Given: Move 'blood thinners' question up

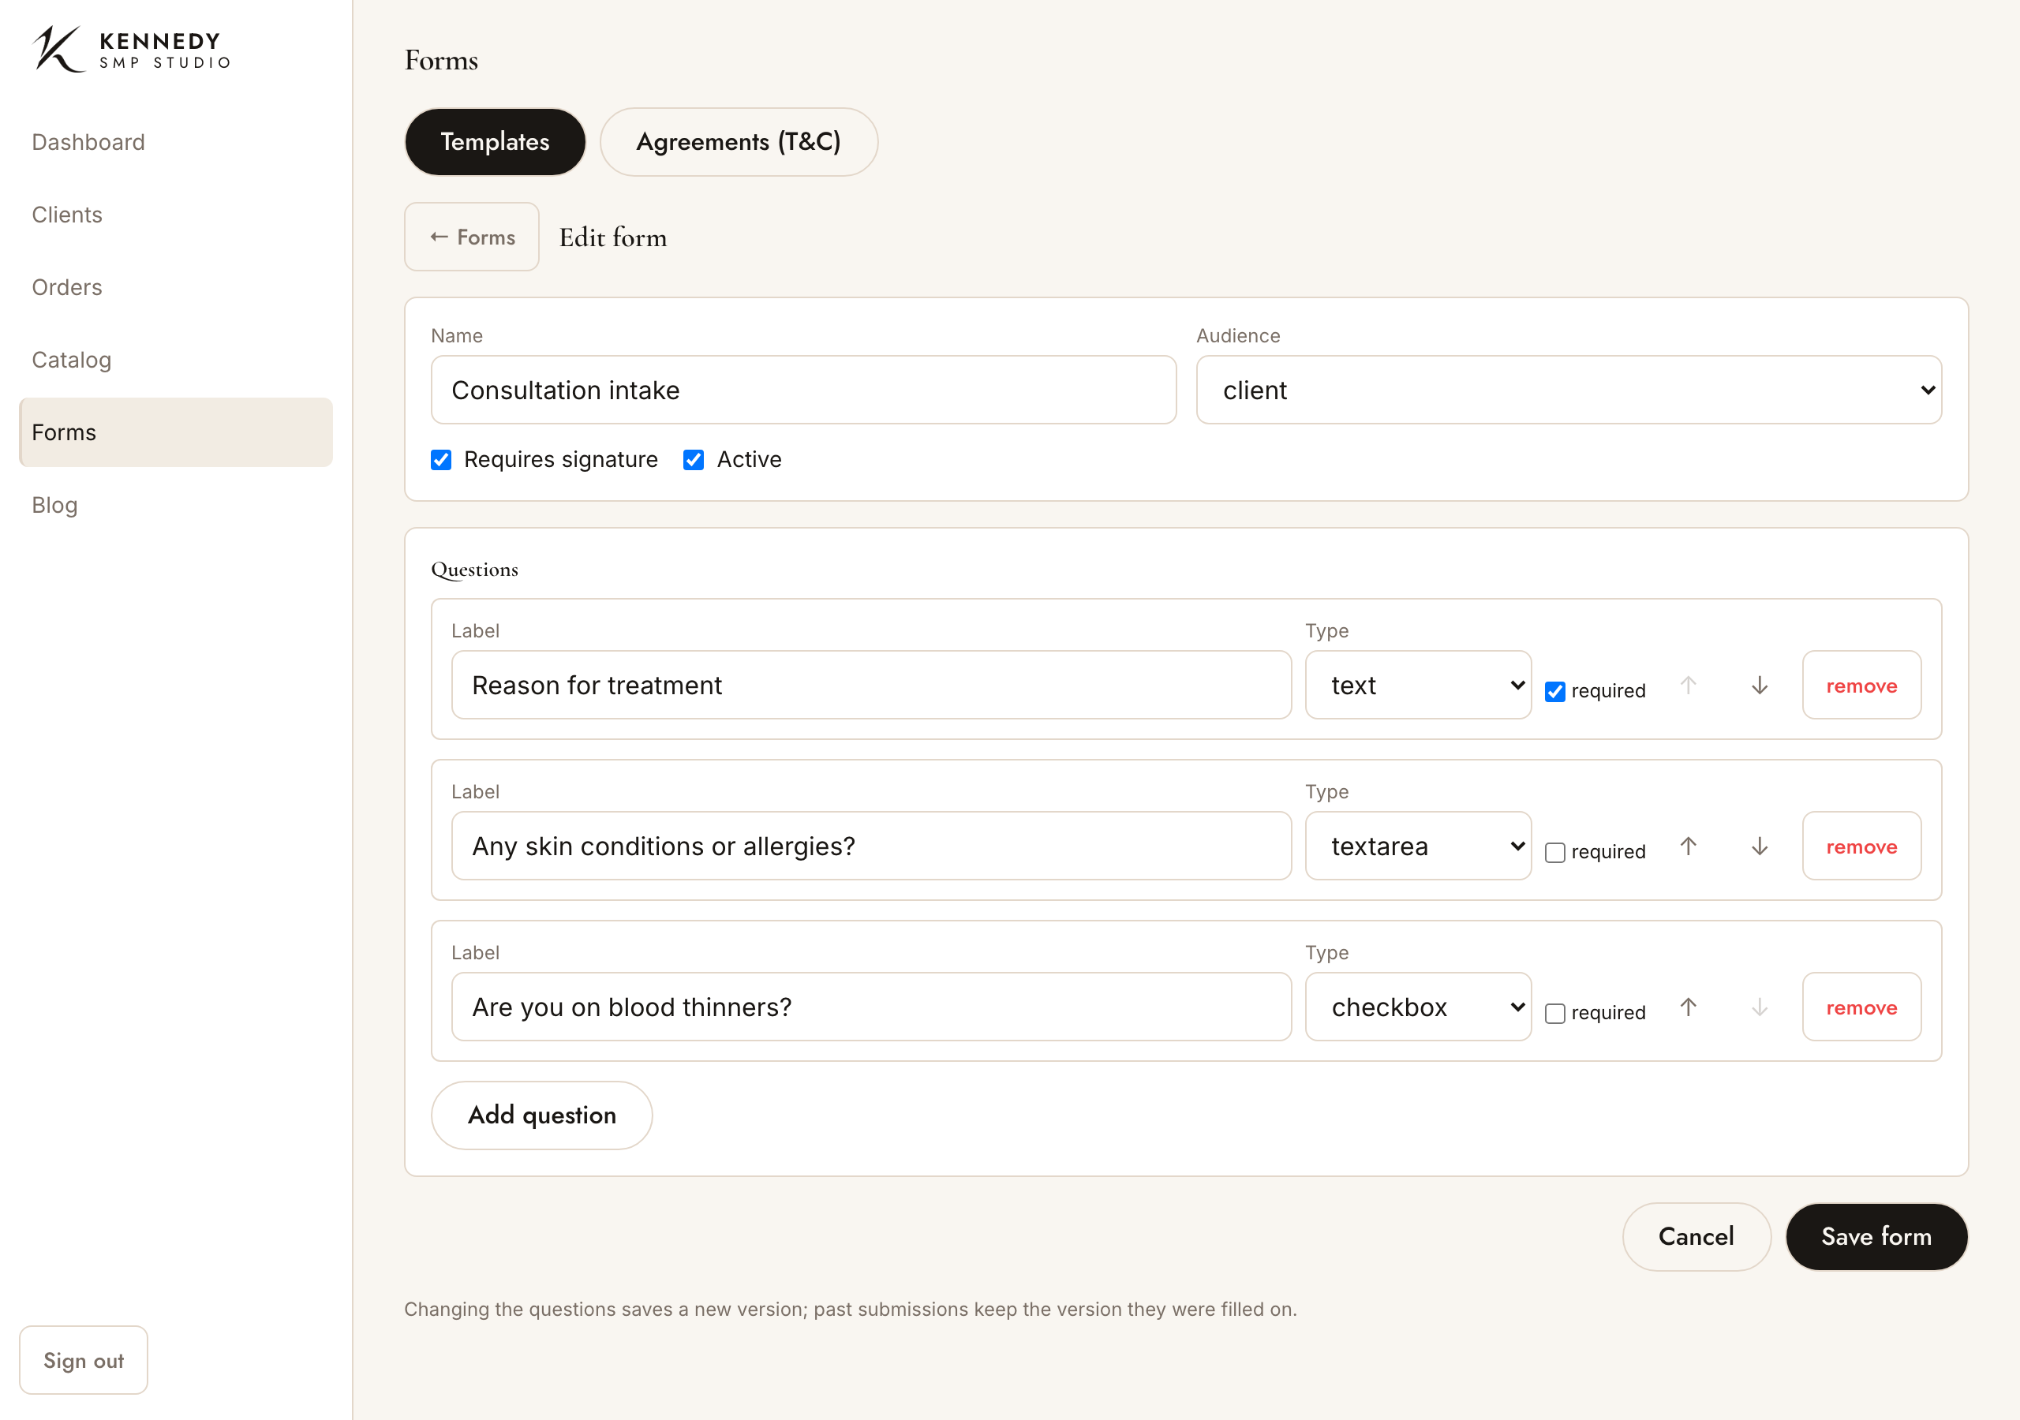Looking at the screenshot, I should pos(1688,1007).
